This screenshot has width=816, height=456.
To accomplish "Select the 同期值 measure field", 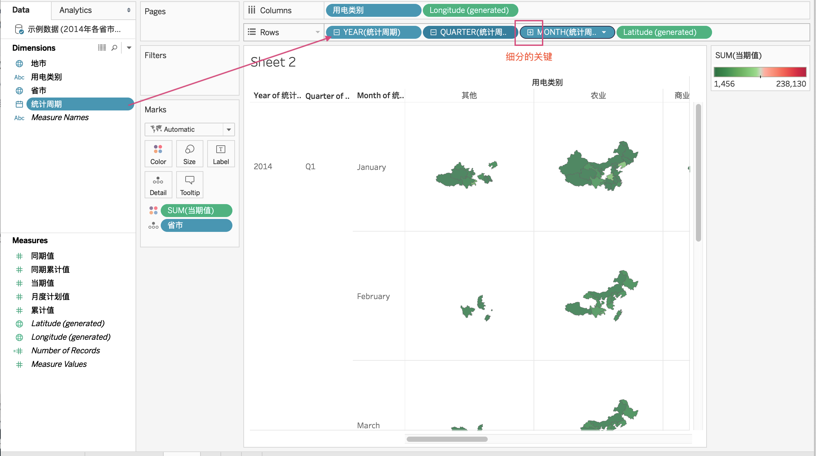I will pos(43,256).
